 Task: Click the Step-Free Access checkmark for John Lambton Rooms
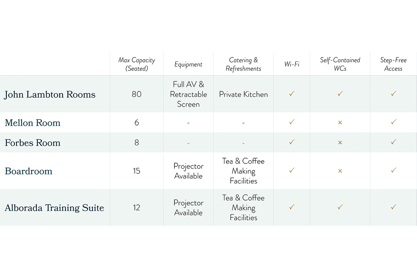tap(393, 94)
